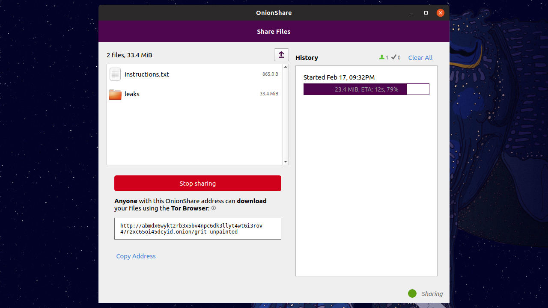Click the Copy Address link
The image size is (548, 308).
pyautogui.click(x=136, y=256)
